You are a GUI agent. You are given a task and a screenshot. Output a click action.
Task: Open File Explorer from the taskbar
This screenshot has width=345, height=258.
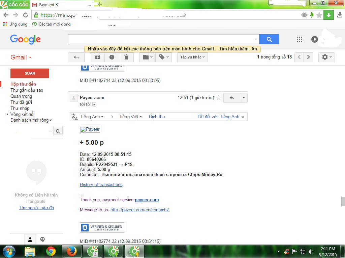[30, 252]
